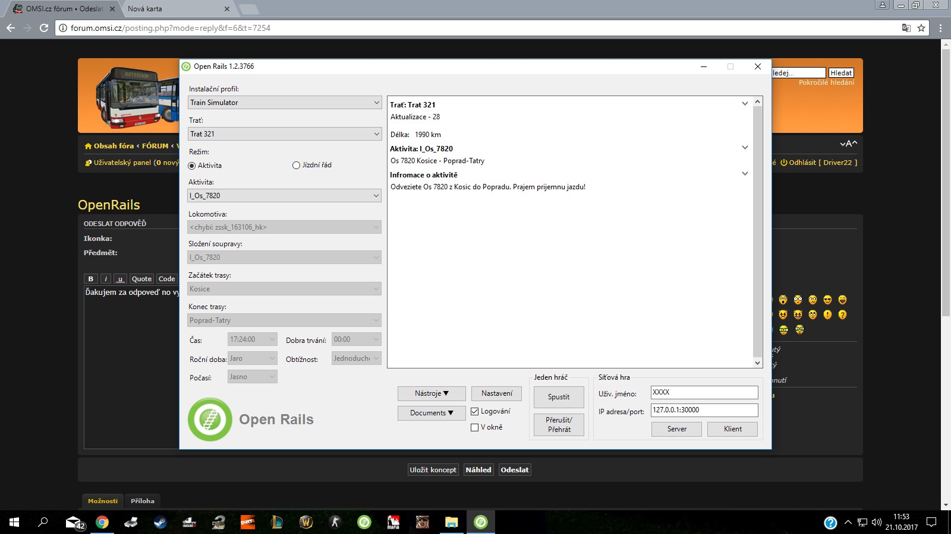Collapse the Informace o aktivitě section
The height and width of the screenshot is (534, 951).
point(745,174)
